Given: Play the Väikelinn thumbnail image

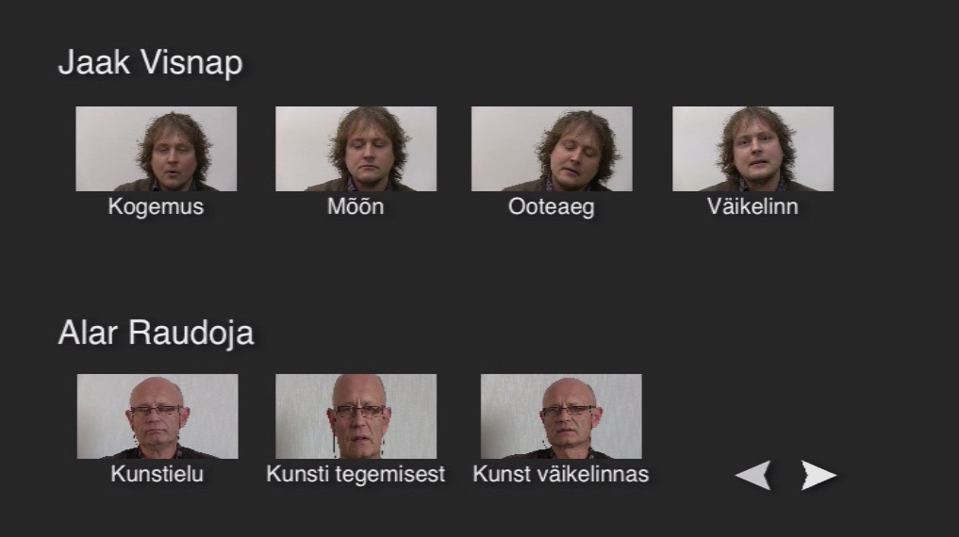Looking at the screenshot, I should 752,149.
